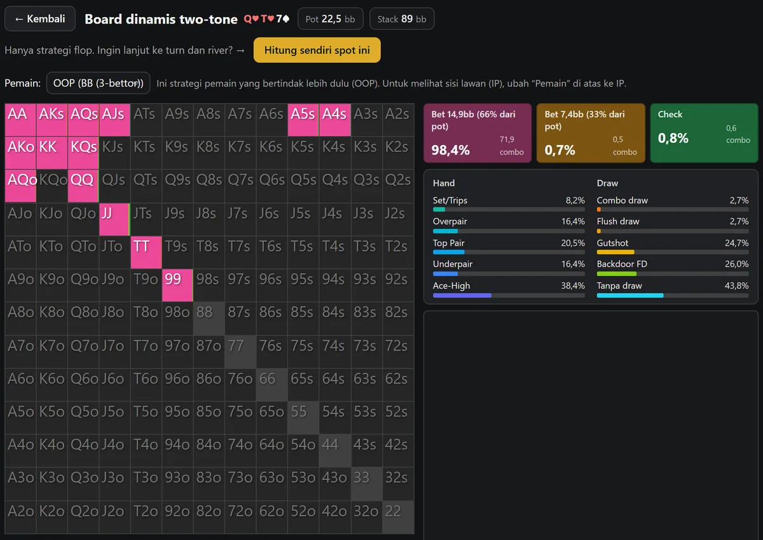The image size is (763, 540).
Task: Select the Bet 14,9bb (66% dari pot) card
Action: (x=478, y=134)
